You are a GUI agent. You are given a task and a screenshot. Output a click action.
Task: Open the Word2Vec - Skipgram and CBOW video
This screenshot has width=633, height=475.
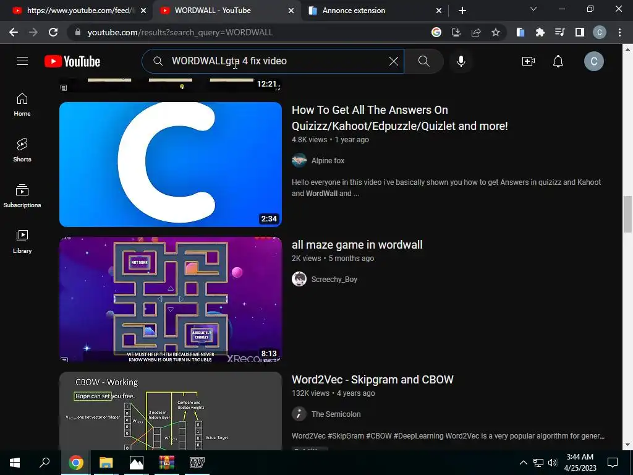click(x=372, y=379)
